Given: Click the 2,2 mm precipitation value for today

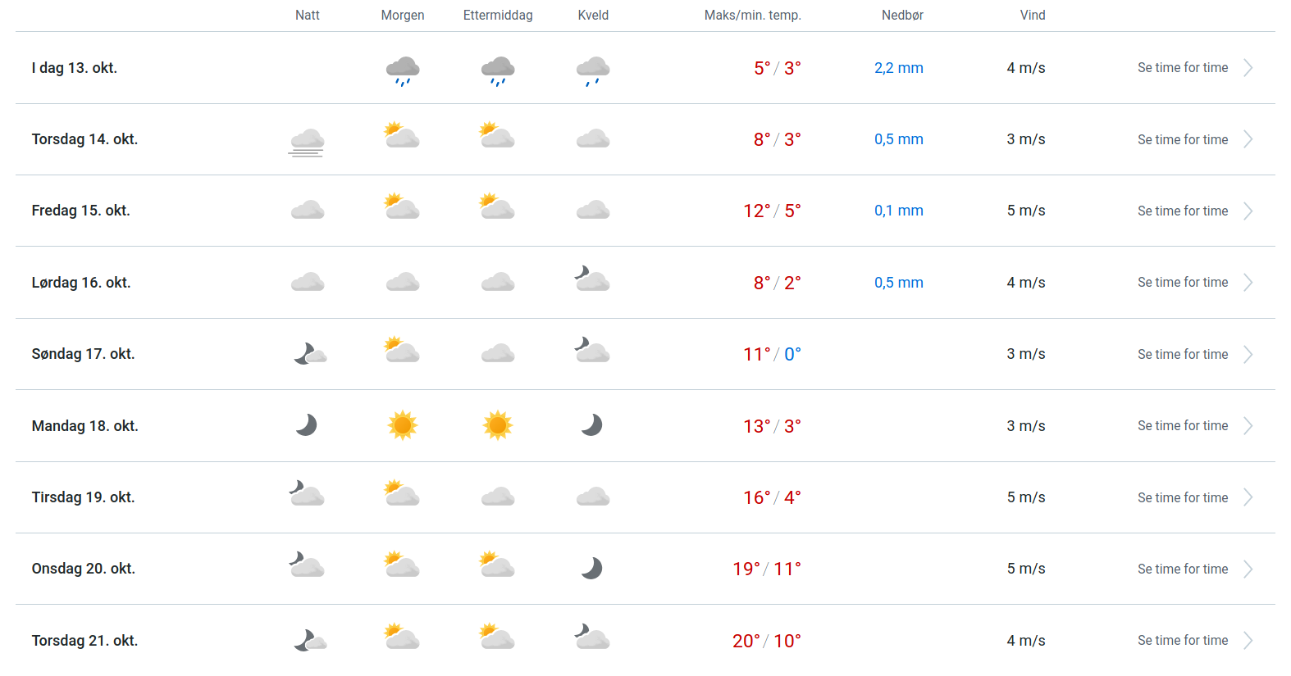Looking at the screenshot, I should coord(898,68).
